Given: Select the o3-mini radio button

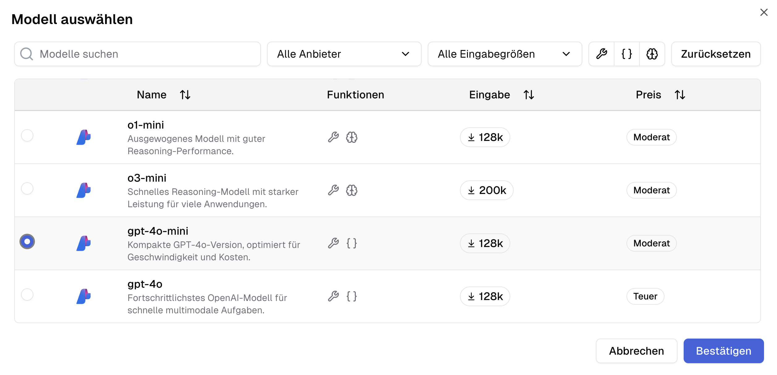Looking at the screenshot, I should pos(28,188).
